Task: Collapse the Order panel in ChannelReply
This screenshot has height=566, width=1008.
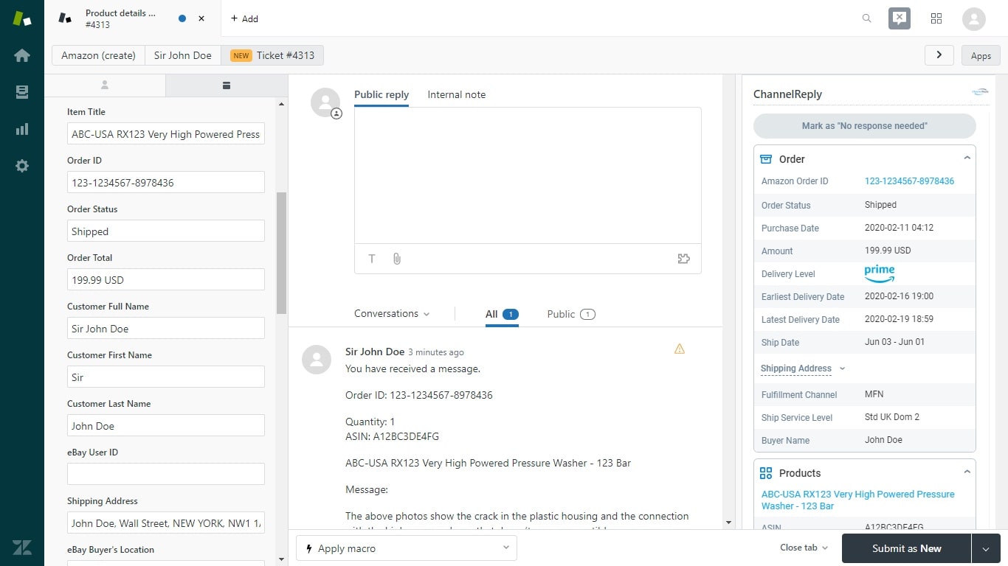Action: pyautogui.click(x=967, y=157)
